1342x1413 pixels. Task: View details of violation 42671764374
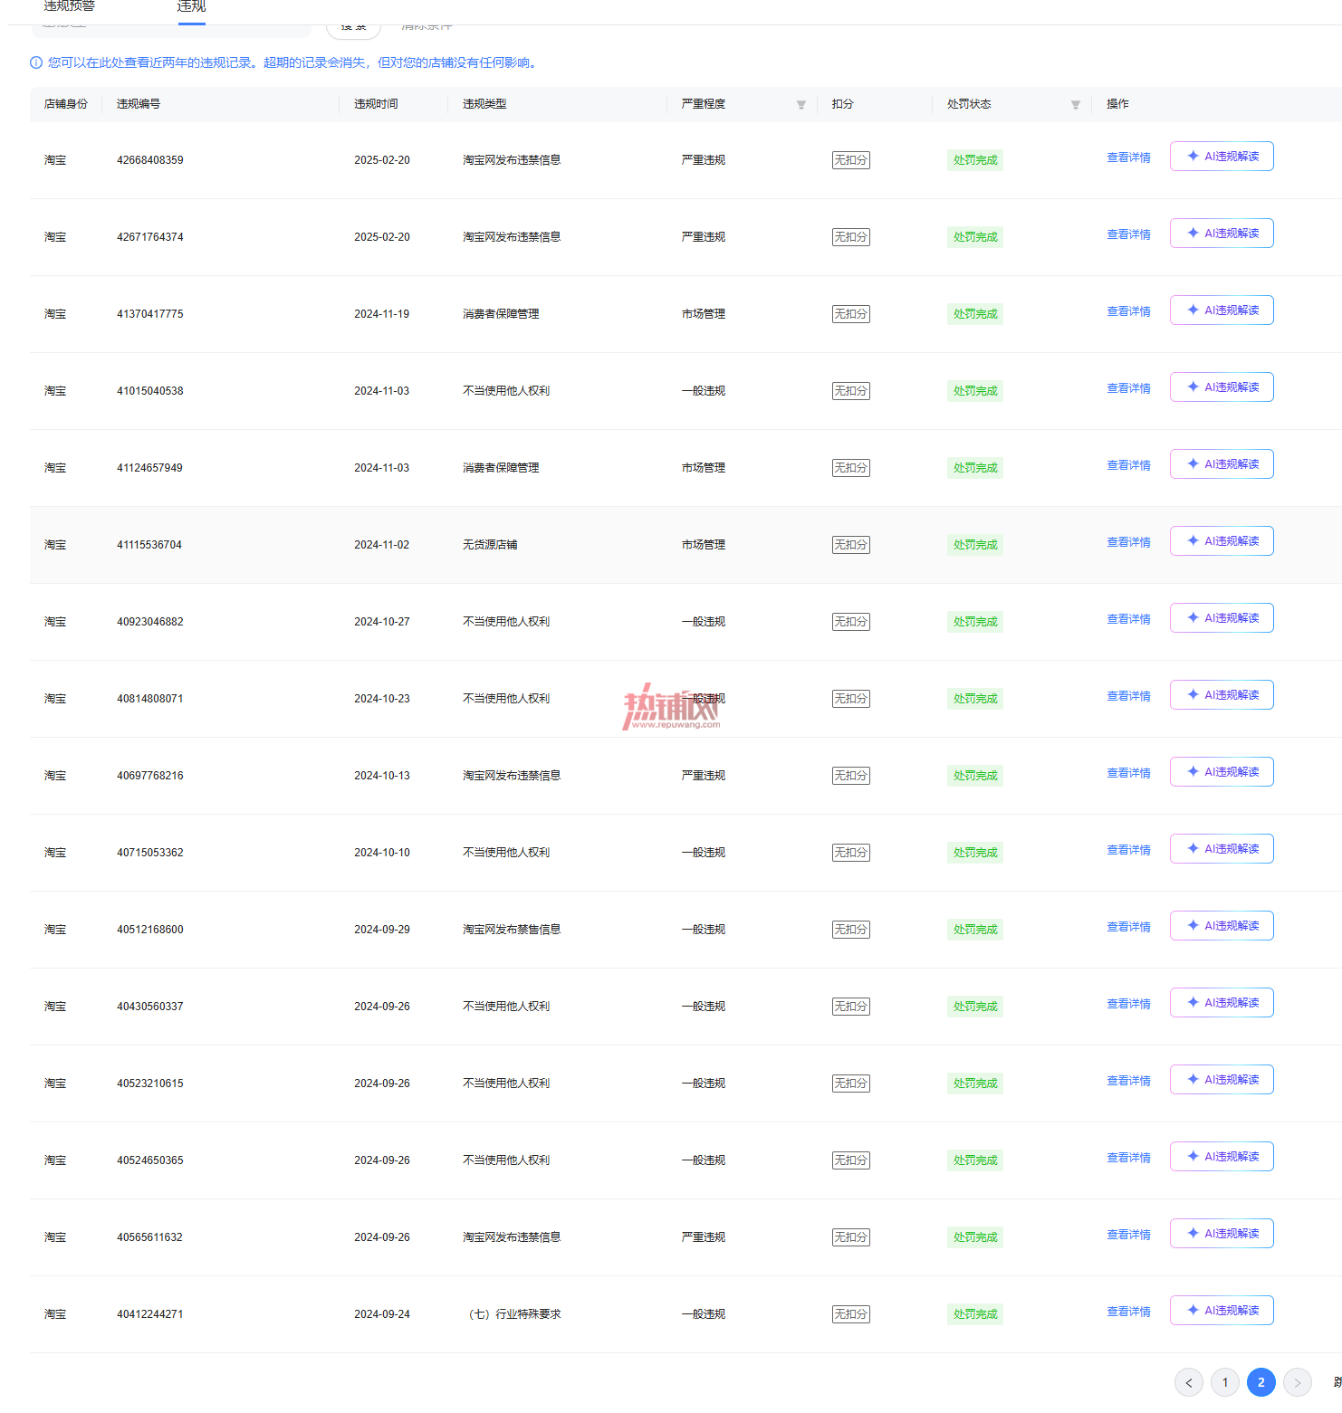click(x=1128, y=234)
